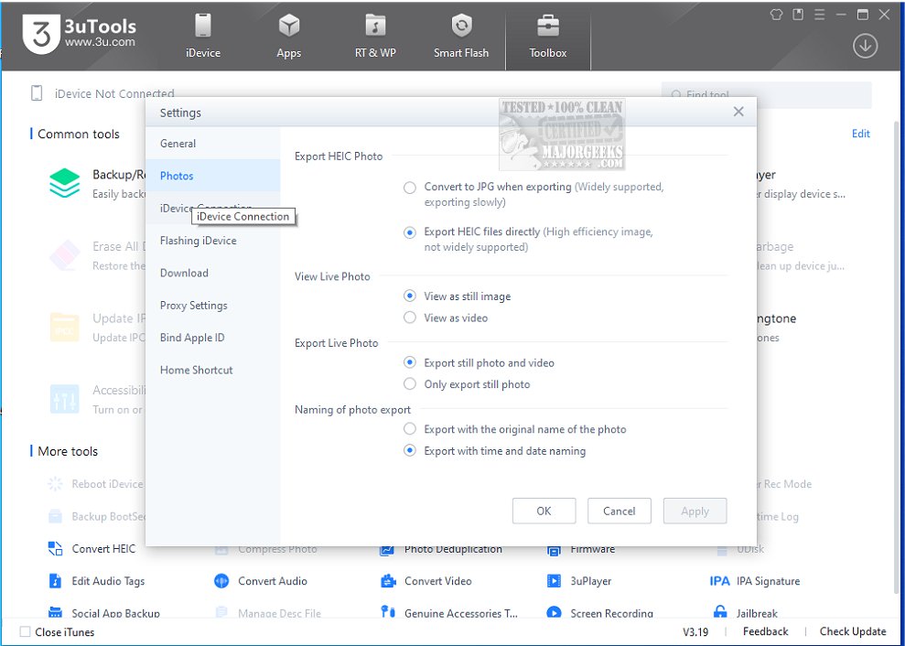Select Export HEIC files directly
The width and height of the screenshot is (905, 646).
pos(410,232)
